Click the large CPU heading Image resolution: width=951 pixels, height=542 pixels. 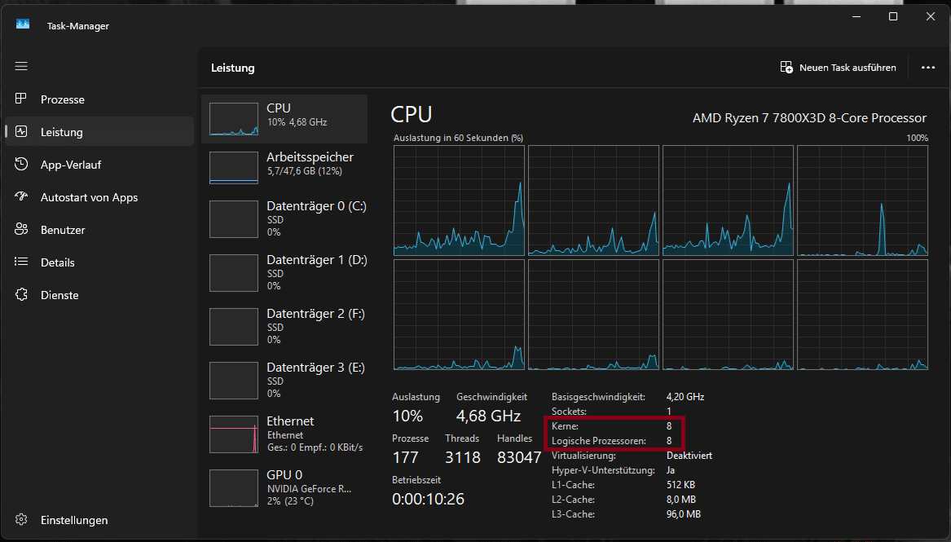(412, 114)
